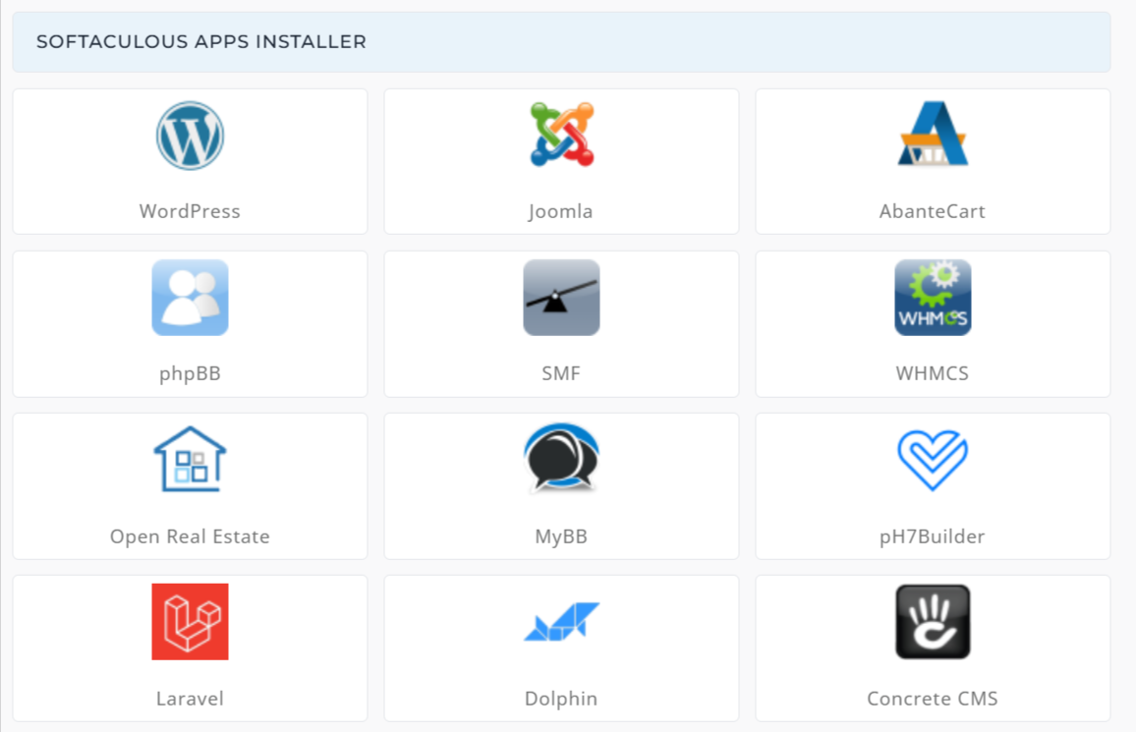This screenshot has height=732, width=1136.
Task: Click the Concrete CMS hand icon
Action: click(x=933, y=622)
